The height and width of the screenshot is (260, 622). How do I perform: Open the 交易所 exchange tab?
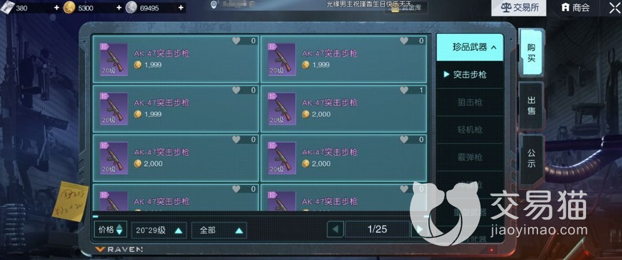tap(518, 8)
